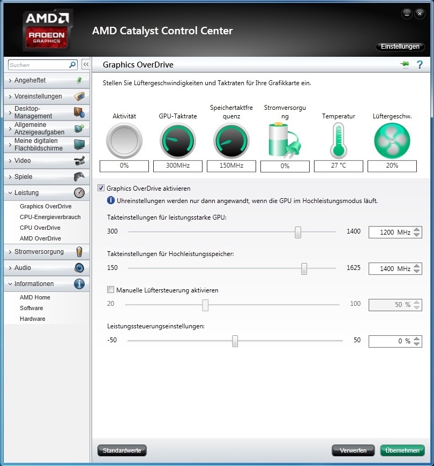The image size is (434, 466).
Task: Click the Standardwerte button
Action: point(122,450)
